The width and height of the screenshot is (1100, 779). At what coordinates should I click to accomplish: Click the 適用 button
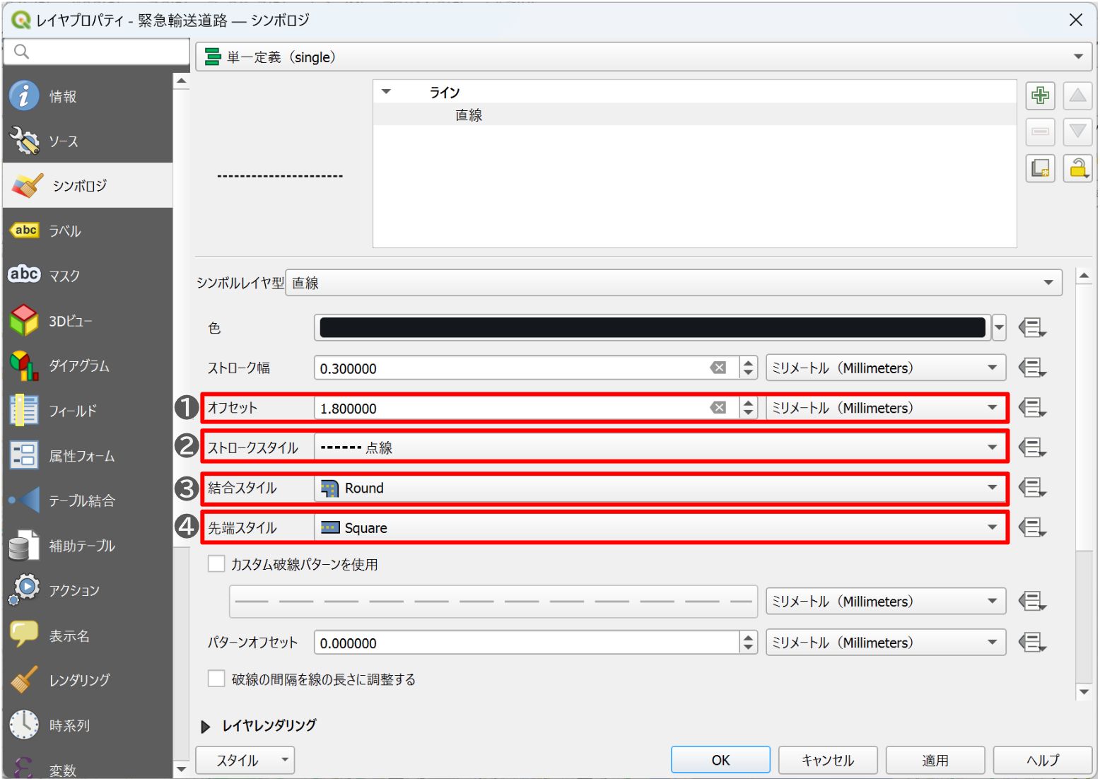935,761
